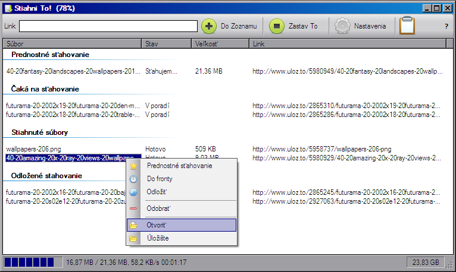Click the uloz.to/5980929 amazing x-ray link
The width and height of the screenshot is (456, 272).
(346, 158)
